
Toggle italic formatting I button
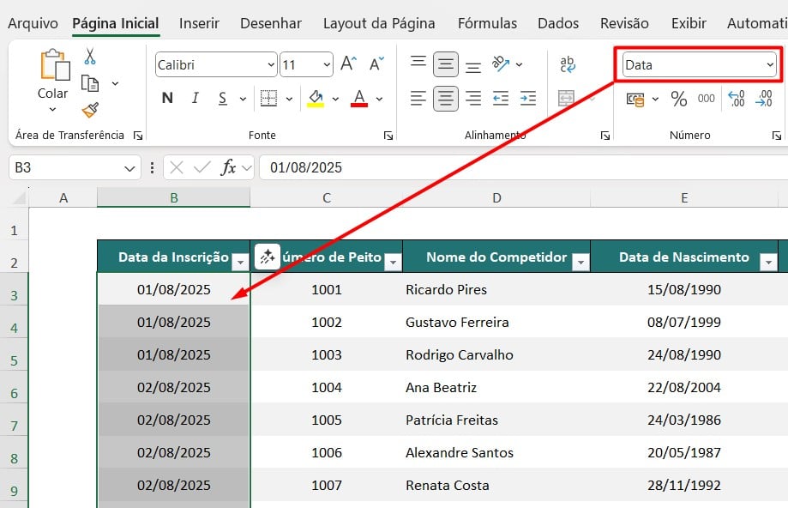(x=195, y=98)
